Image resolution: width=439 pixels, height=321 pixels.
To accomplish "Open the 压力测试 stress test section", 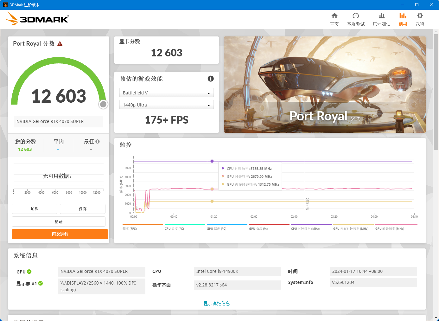I will tap(381, 19).
